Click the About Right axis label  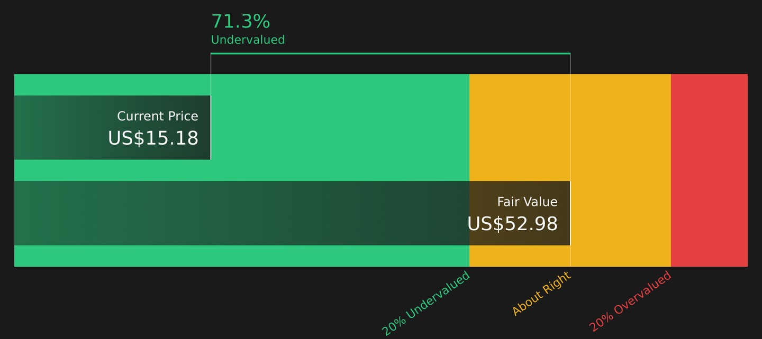[541, 293]
